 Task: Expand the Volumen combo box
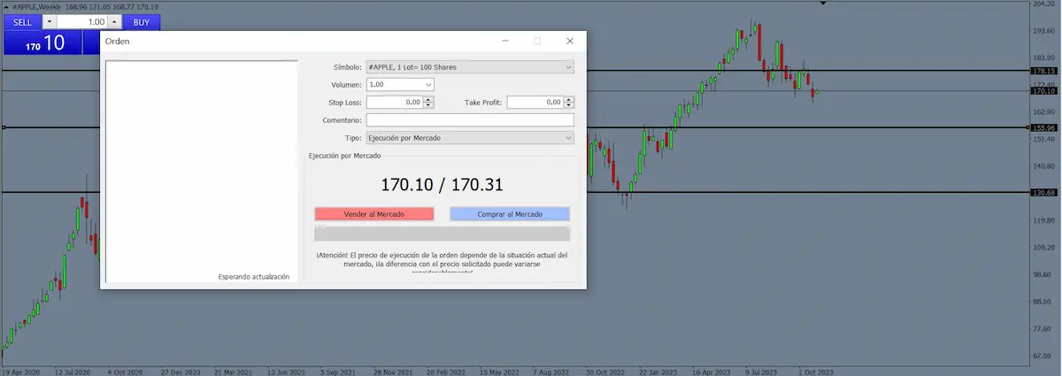pos(428,85)
